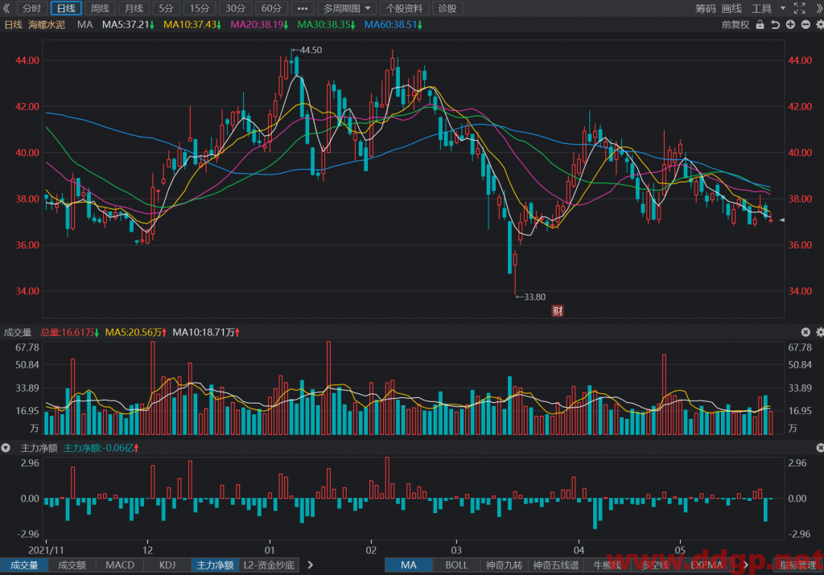Expand the 工具 tools dropdown arrow
Image resolution: width=824 pixels, height=575 pixels.
coord(783,8)
